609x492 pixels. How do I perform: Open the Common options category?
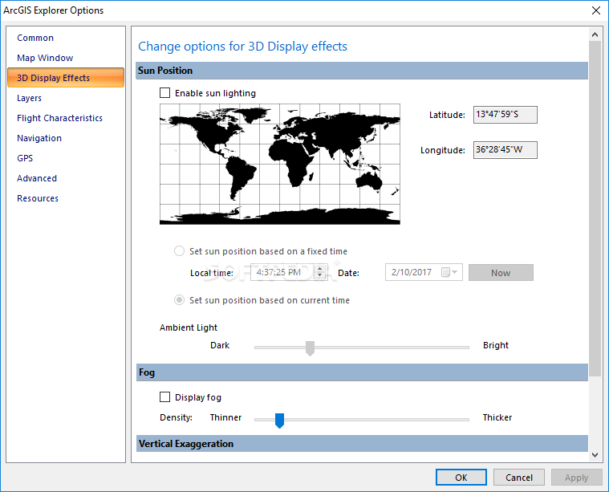point(35,38)
